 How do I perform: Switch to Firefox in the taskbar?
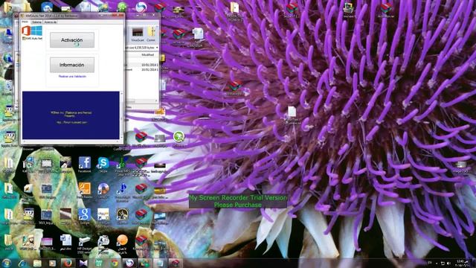tap(68, 263)
